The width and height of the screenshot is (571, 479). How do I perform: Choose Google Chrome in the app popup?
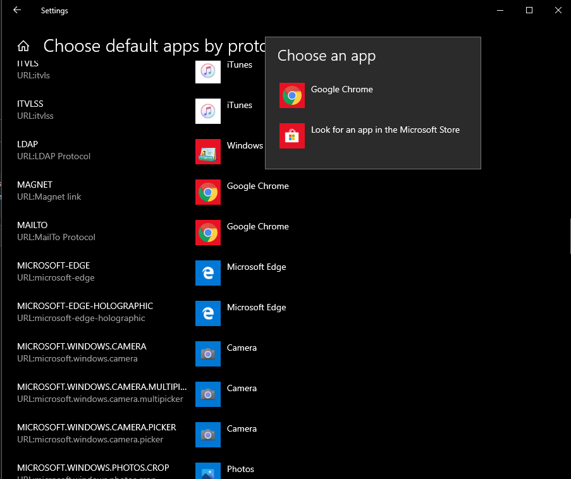(341, 90)
